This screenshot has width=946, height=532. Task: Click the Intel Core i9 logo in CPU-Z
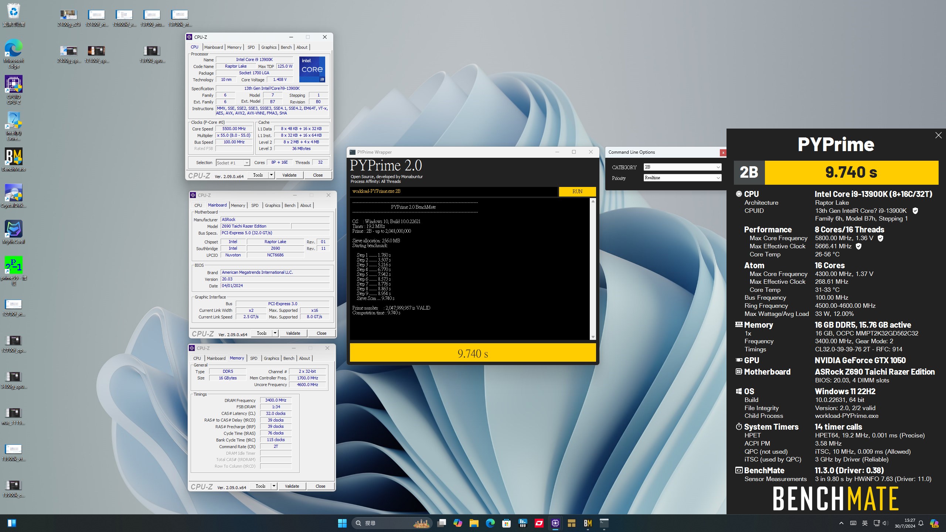pos(312,69)
